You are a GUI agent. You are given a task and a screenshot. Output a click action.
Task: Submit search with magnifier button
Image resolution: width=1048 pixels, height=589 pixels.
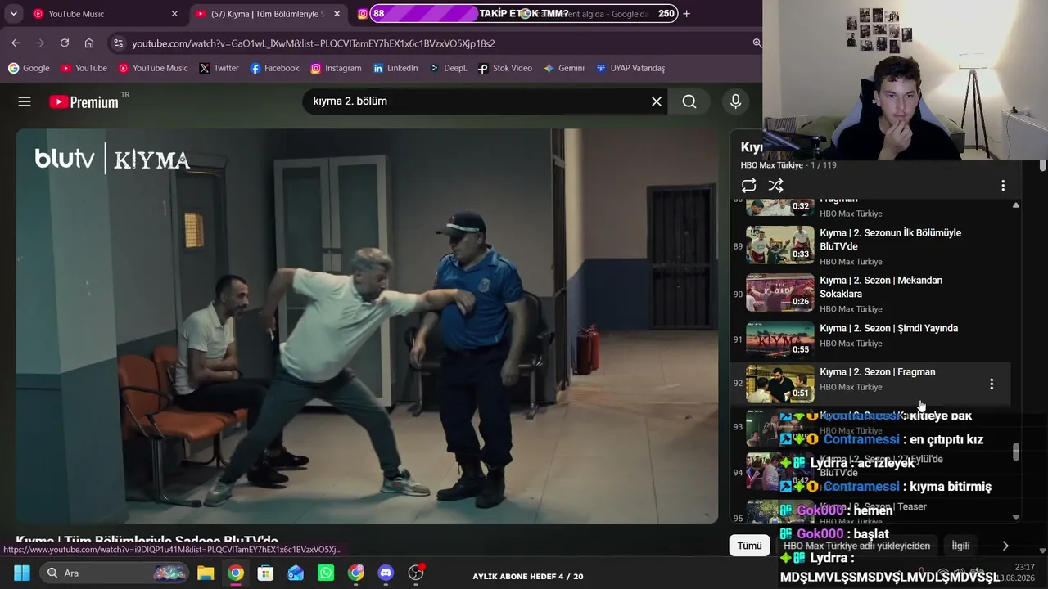click(689, 101)
